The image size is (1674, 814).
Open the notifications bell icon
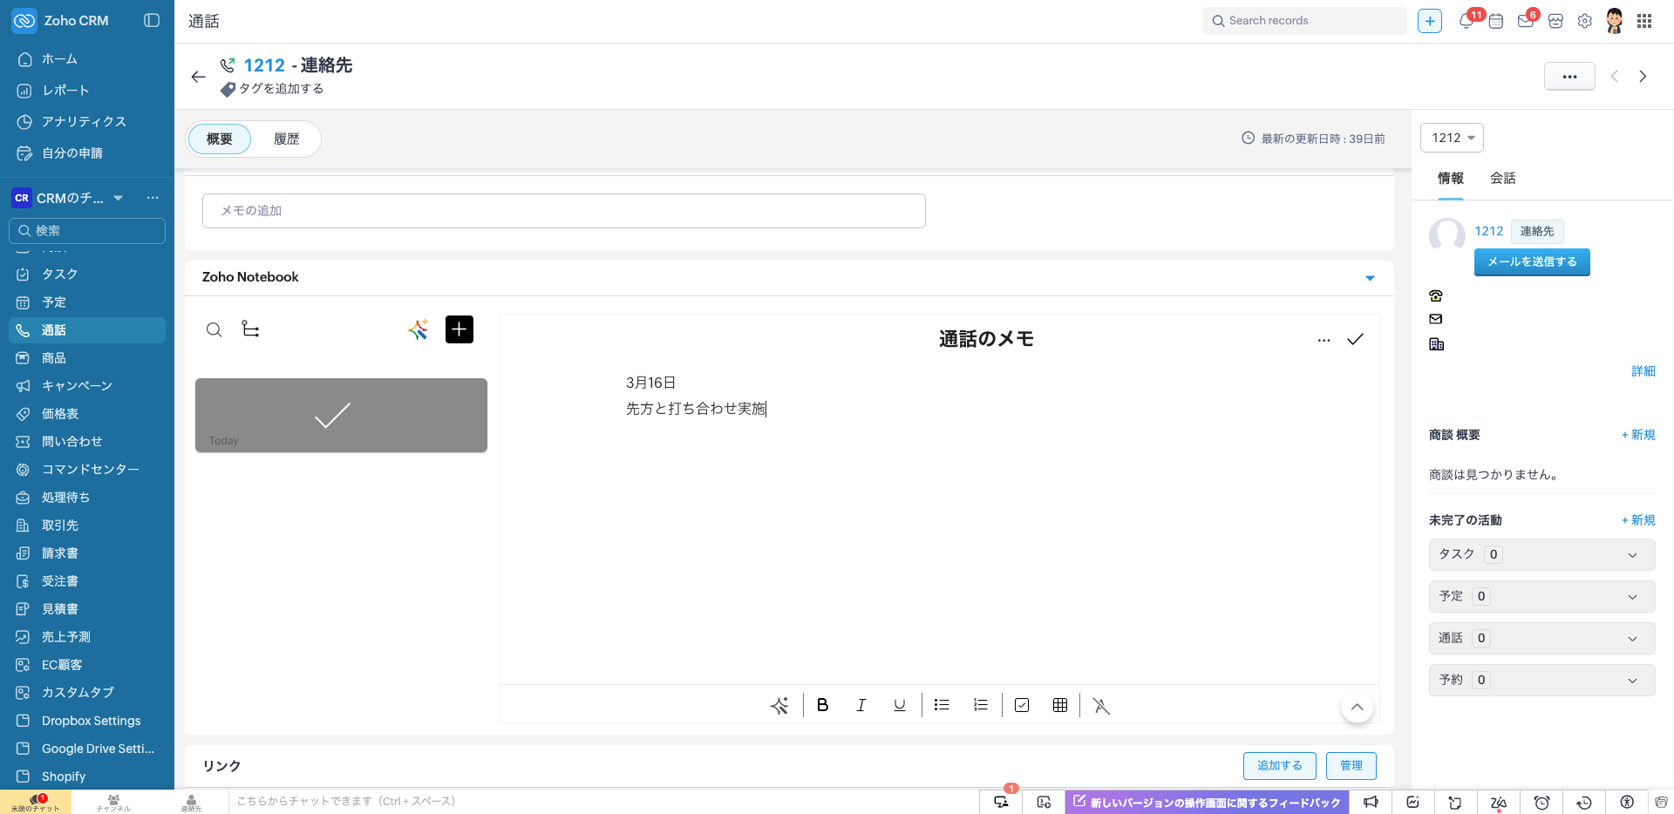(x=1466, y=21)
